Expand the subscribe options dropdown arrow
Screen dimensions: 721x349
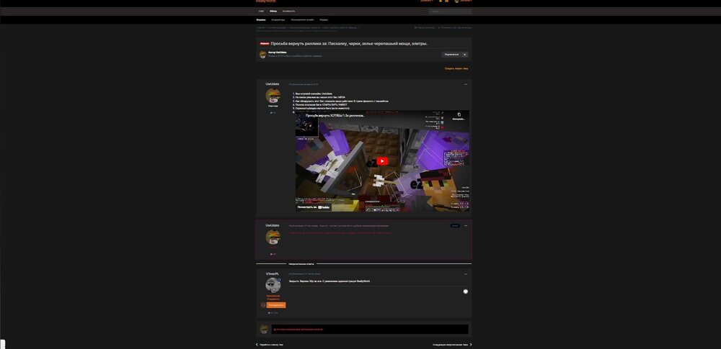coord(464,54)
